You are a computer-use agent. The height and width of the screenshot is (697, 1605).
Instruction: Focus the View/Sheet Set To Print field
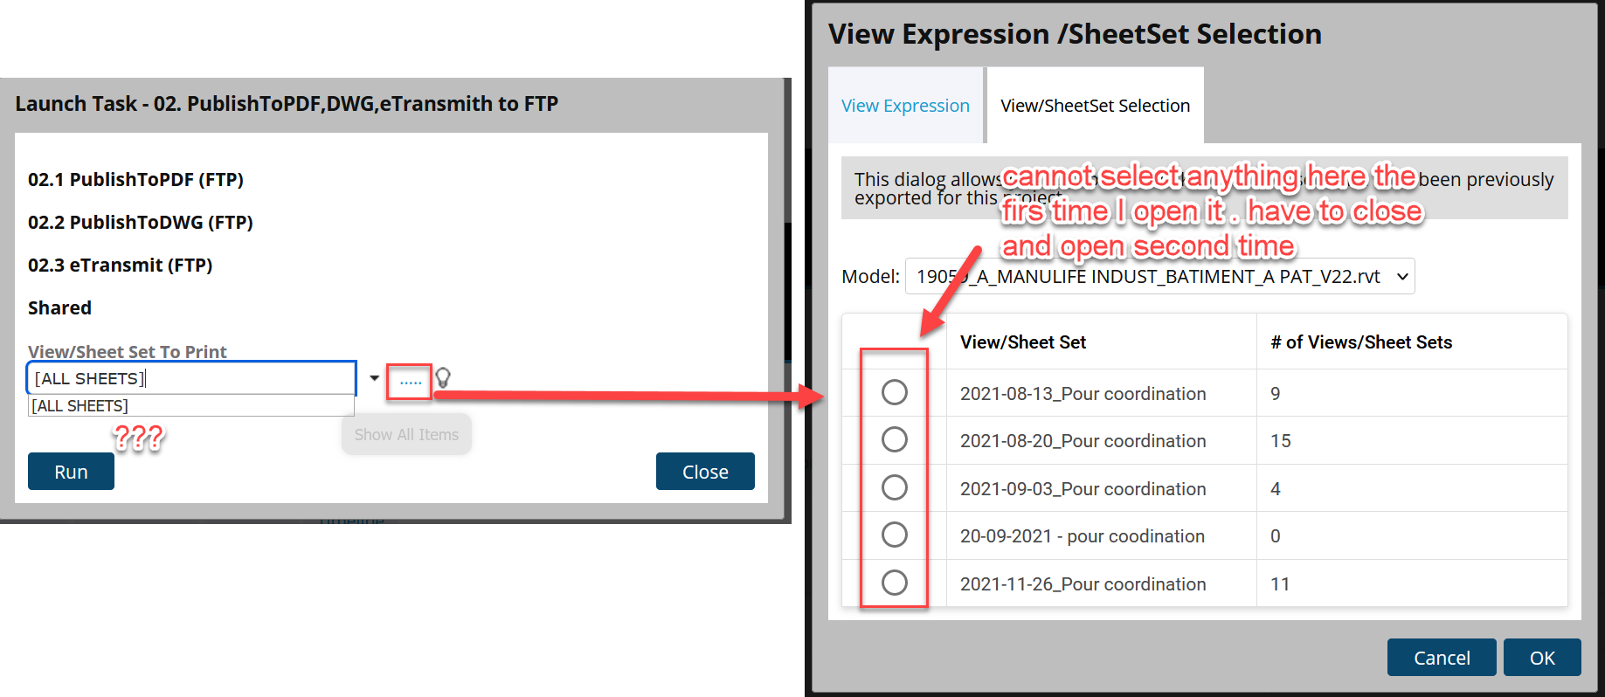point(192,378)
